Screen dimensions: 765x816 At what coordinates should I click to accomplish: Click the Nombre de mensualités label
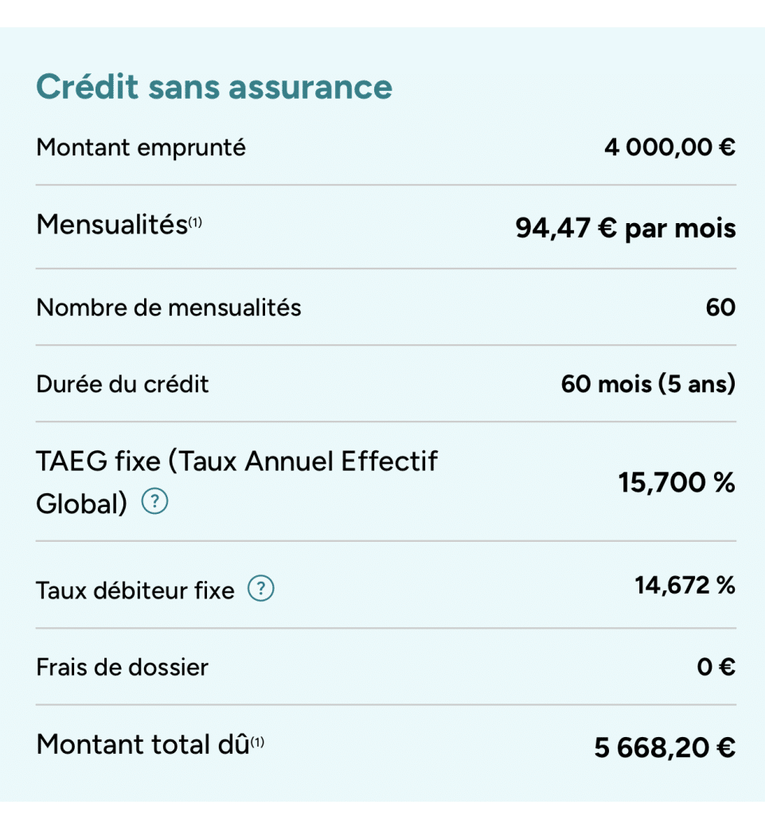pos(169,308)
